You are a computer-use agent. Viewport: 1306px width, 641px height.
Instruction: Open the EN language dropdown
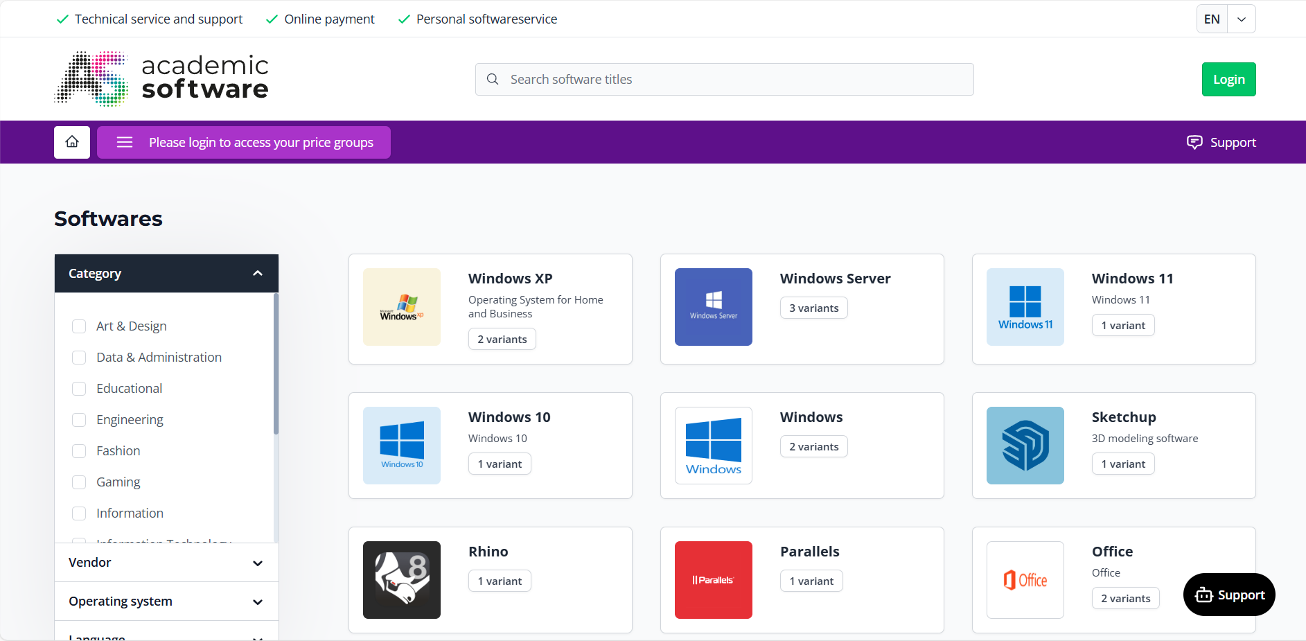click(x=1241, y=19)
